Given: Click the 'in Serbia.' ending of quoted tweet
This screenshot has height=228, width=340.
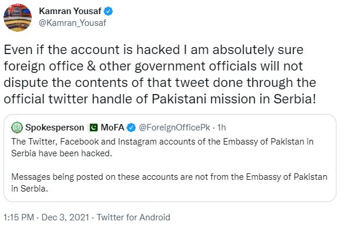Looking at the screenshot, I should [29, 189].
